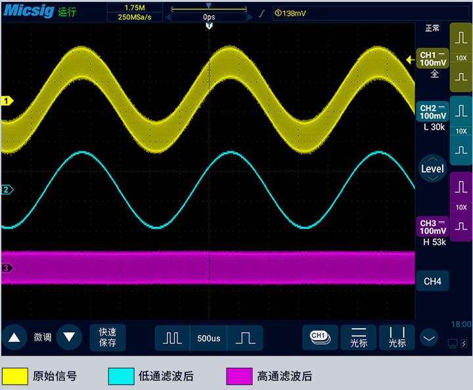This screenshot has height=390, width=473.
Task: Open the 0ps horizontal position readout
Action: pos(209,17)
